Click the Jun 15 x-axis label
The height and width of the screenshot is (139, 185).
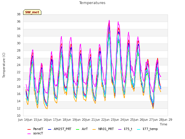point(33,120)
